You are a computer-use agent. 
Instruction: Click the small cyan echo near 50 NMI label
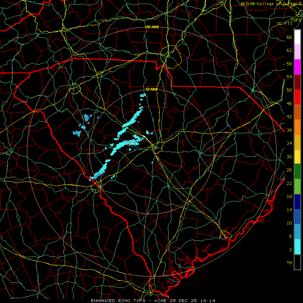143,95
